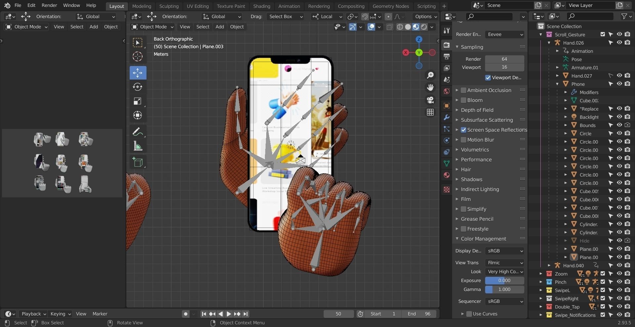Viewport: 635px width, 327px height.
Task: Switch to rendered shading mode
Action: pos(424,27)
